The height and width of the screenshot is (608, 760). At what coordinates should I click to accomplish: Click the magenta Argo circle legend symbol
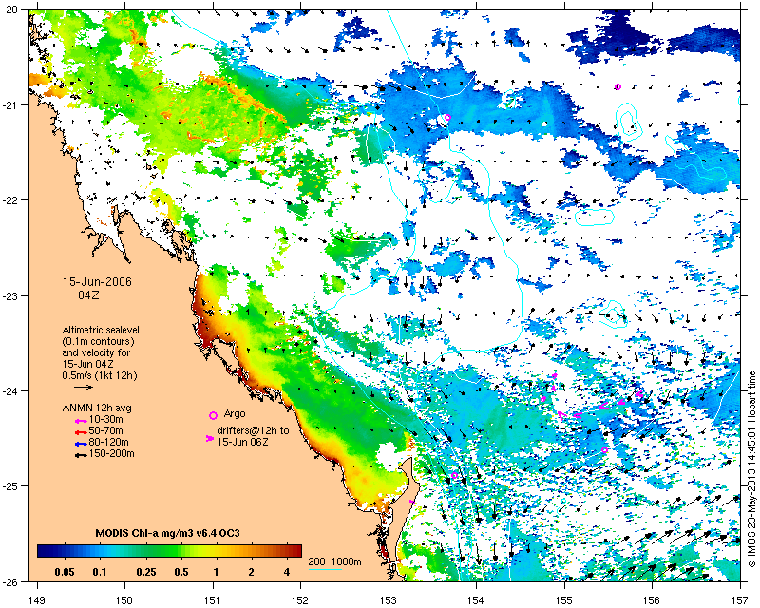coord(213,415)
